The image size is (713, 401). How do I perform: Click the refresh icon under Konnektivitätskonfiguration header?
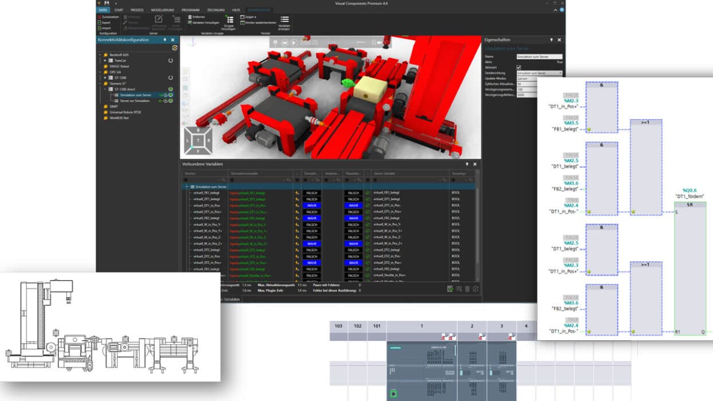tap(174, 48)
